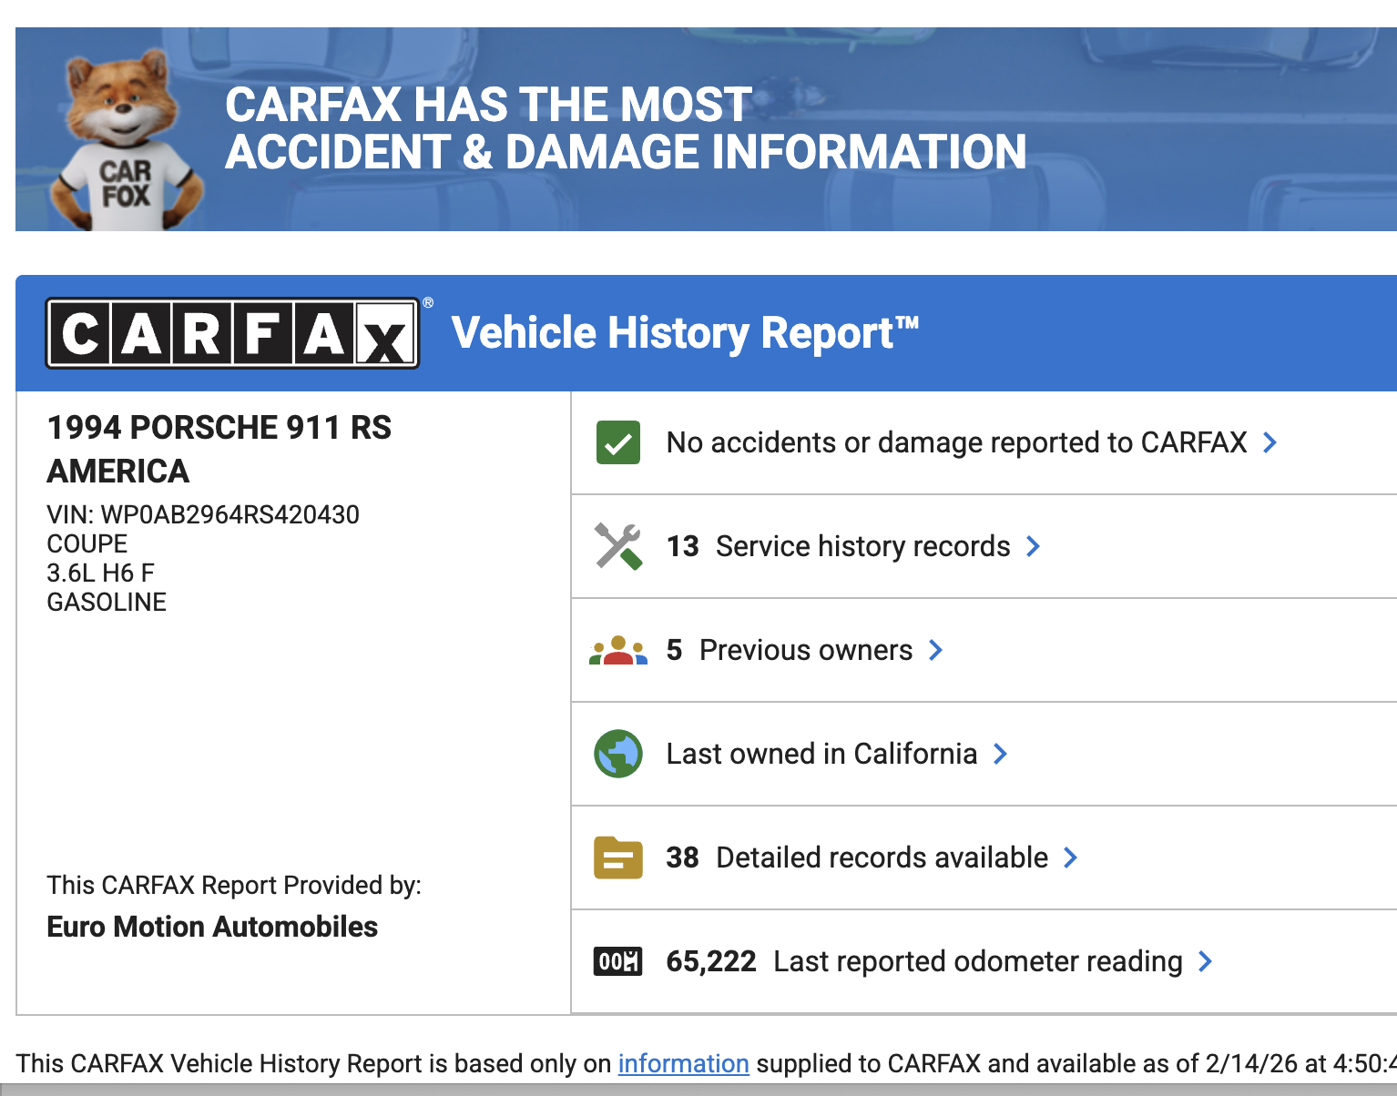
Task: Expand the previous owners chevron
Action: click(935, 650)
